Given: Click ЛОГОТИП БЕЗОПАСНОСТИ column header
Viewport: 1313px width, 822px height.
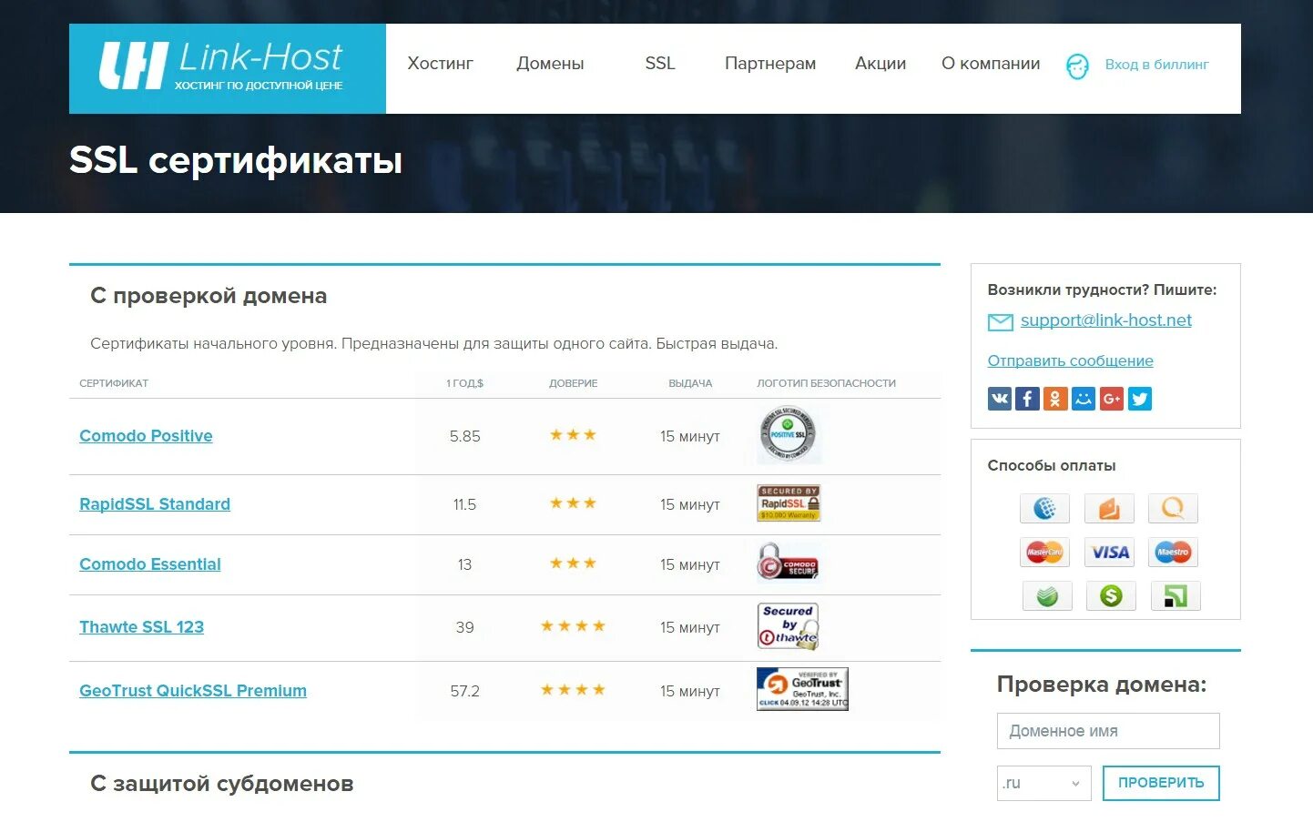Looking at the screenshot, I should pyautogui.click(x=826, y=383).
